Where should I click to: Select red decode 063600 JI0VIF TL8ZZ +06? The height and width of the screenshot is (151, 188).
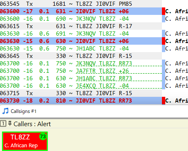[81, 11]
